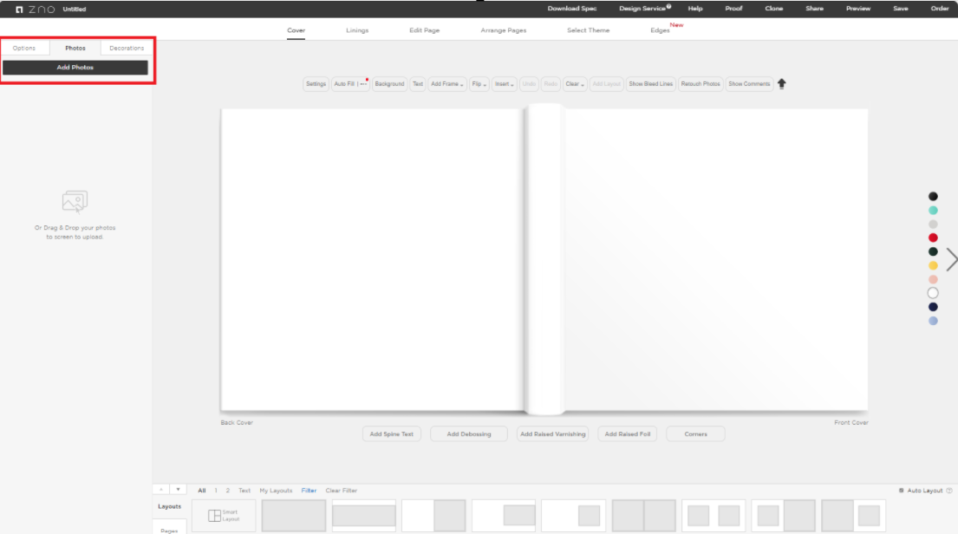Toggle the Auto Layout option
This screenshot has width=958, height=534.
click(903, 491)
